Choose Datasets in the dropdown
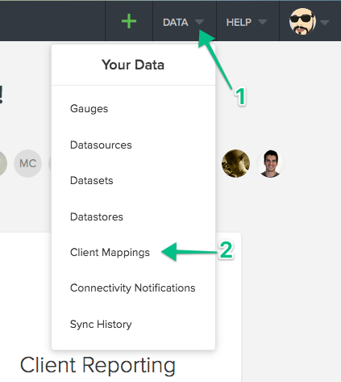The width and height of the screenshot is (341, 382). (91, 180)
